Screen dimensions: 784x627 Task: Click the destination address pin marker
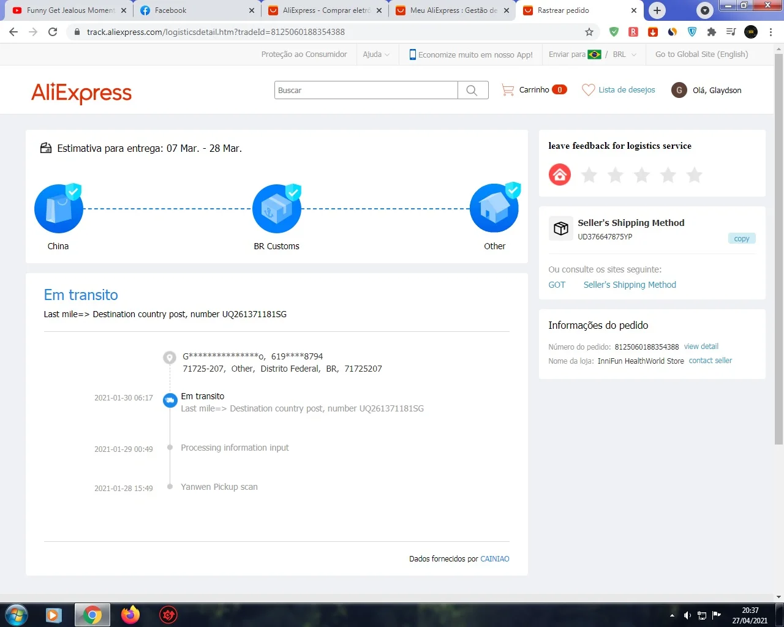coord(170,358)
